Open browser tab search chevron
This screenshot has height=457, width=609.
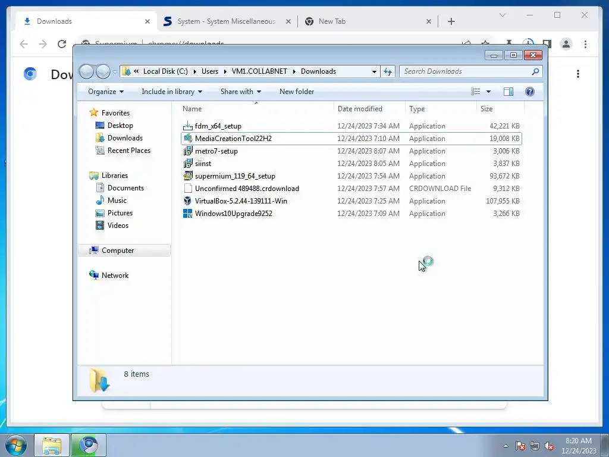(502, 15)
